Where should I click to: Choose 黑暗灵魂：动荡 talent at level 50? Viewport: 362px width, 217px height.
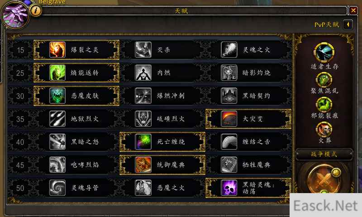248,188
